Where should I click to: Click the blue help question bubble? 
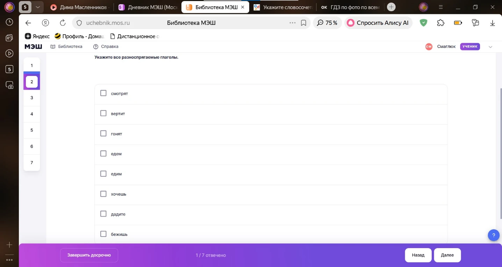click(494, 235)
